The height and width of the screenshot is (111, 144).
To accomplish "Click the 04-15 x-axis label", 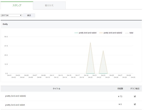I will tap(69, 75).
